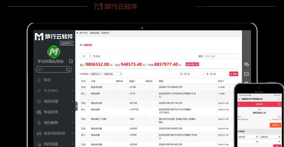
Task: Click the 搜索 search input field
Action: (x=220, y=56)
